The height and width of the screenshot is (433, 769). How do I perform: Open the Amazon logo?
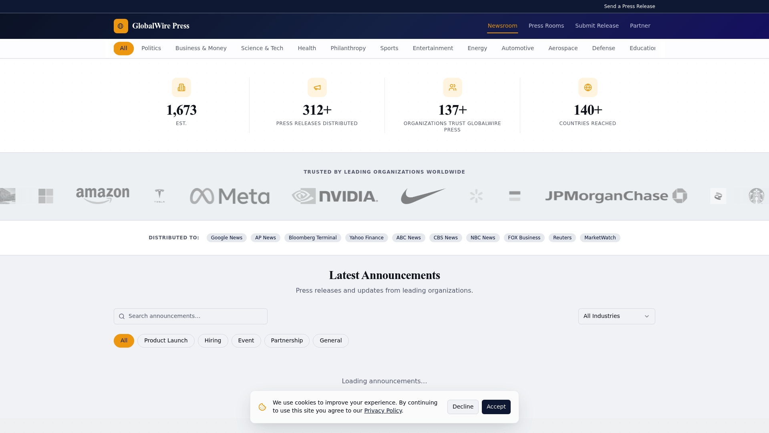point(103,196)
